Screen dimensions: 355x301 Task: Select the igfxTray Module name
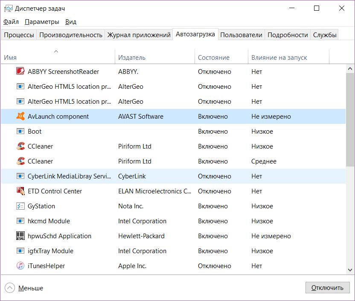click(x=50, y=251)
